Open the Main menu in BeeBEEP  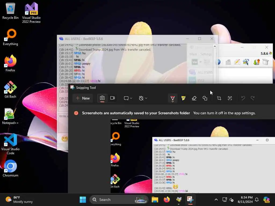click(193, 54)
